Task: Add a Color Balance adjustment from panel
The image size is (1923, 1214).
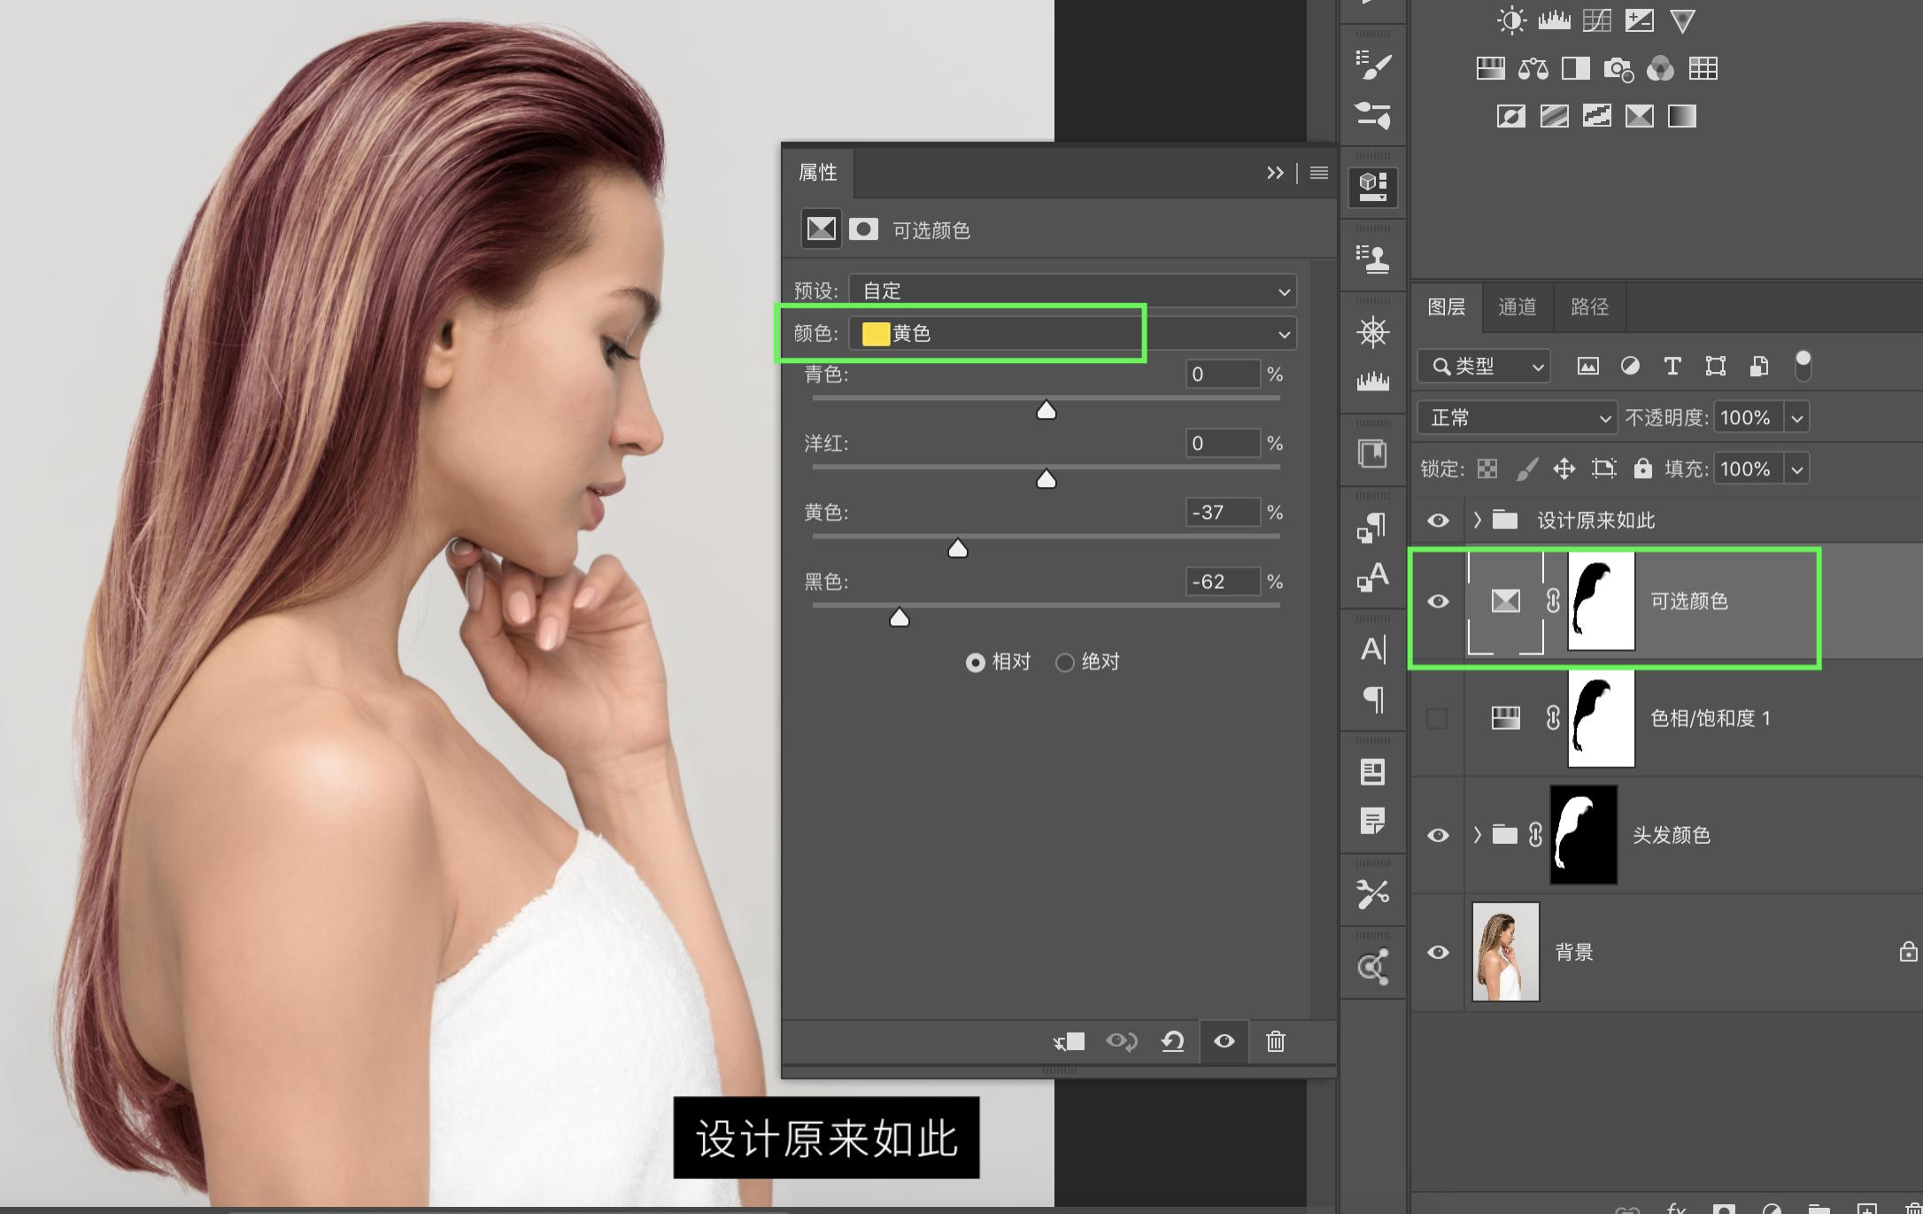Action: [1533, 69]
